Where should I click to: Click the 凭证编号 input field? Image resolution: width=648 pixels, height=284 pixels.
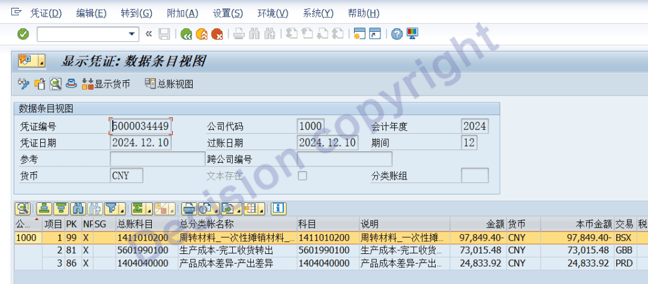[x=142, y=127]
